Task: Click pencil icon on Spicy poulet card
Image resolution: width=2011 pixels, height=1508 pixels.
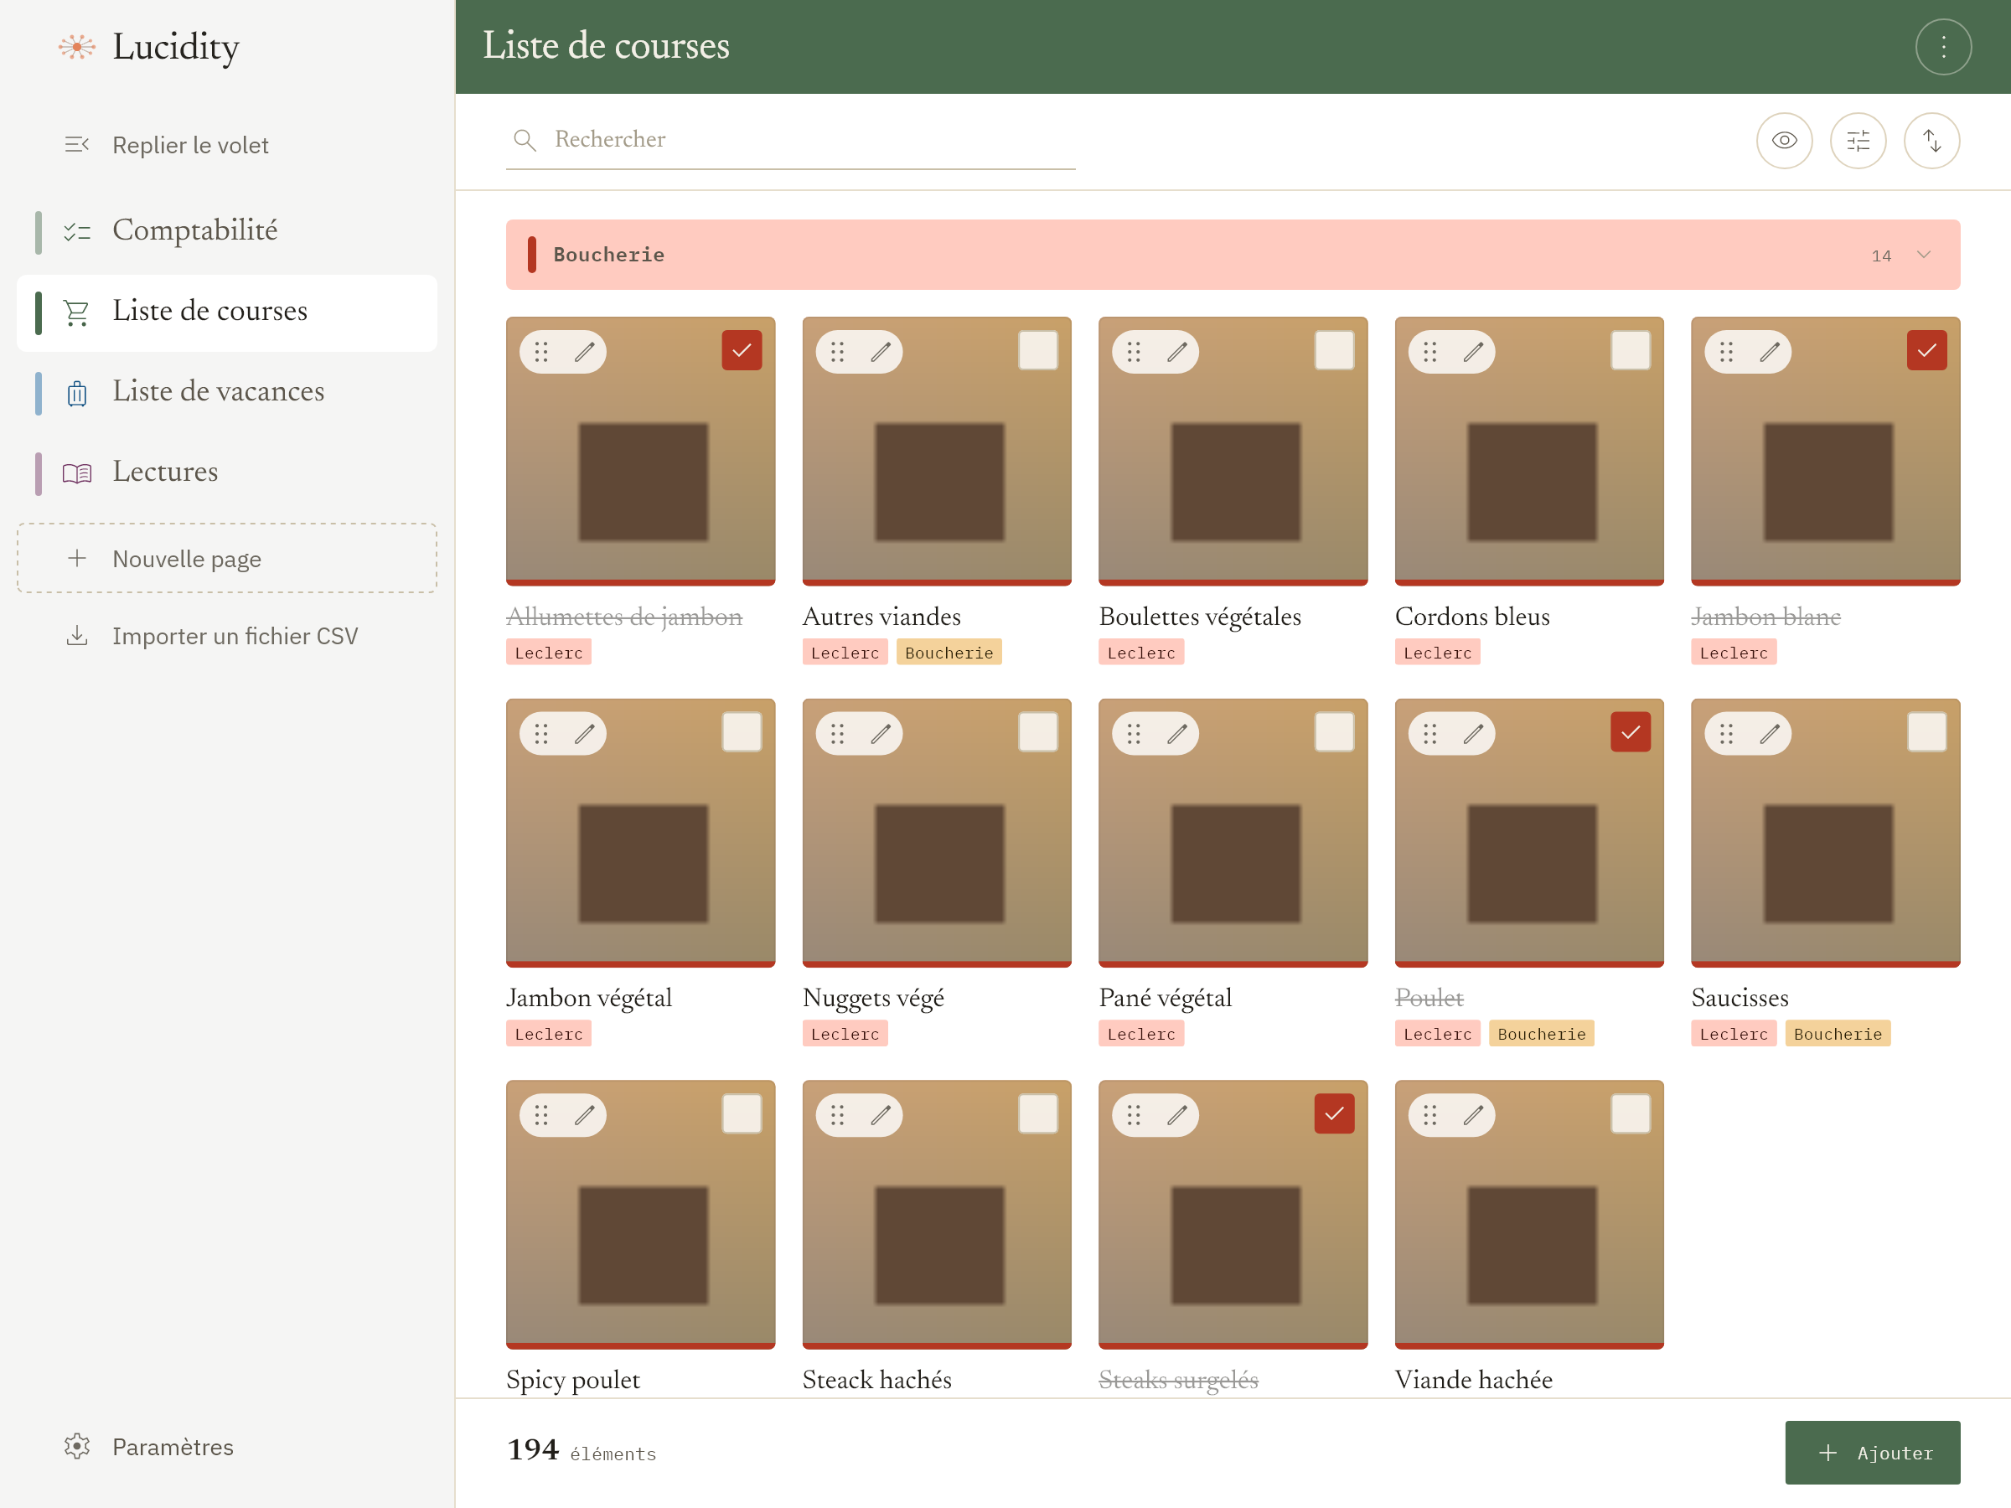Action: click(x=585, y=1115)
